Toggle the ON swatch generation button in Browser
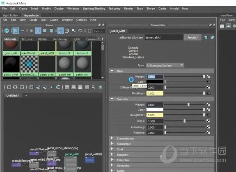 coord(7,31)
